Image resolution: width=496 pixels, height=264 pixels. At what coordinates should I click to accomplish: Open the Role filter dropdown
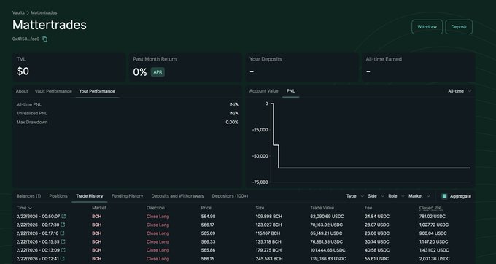point(396,196)
